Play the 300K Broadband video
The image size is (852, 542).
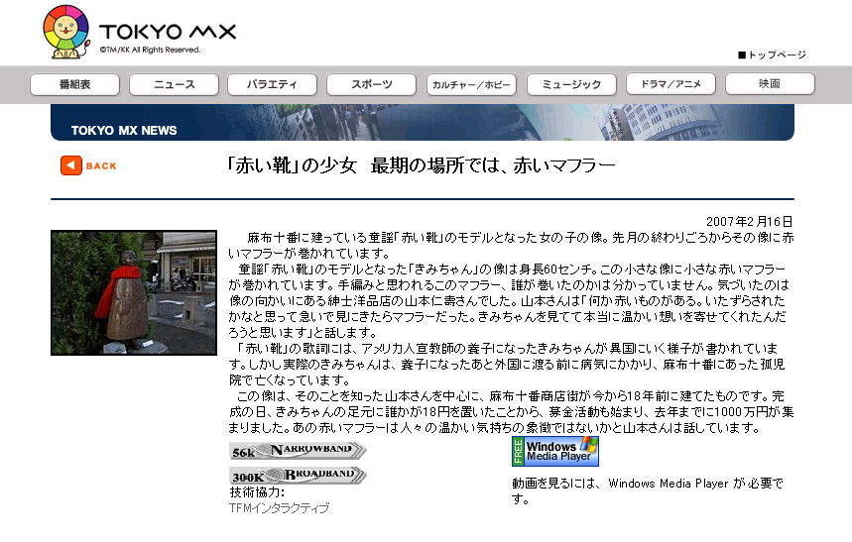298,476
